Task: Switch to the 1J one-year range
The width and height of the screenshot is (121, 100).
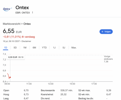Action: [54, 48]
